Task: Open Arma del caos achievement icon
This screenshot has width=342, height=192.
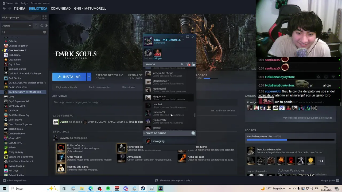Action: (182, 158)
